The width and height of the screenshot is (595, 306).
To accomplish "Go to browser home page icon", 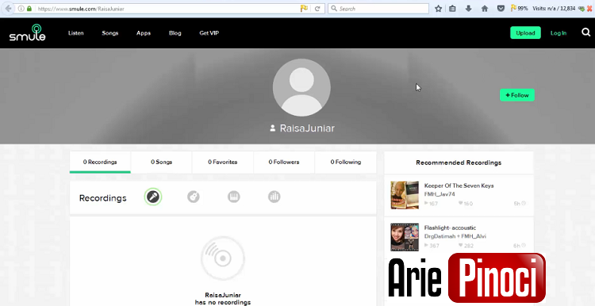I will [x=485, y=9].
